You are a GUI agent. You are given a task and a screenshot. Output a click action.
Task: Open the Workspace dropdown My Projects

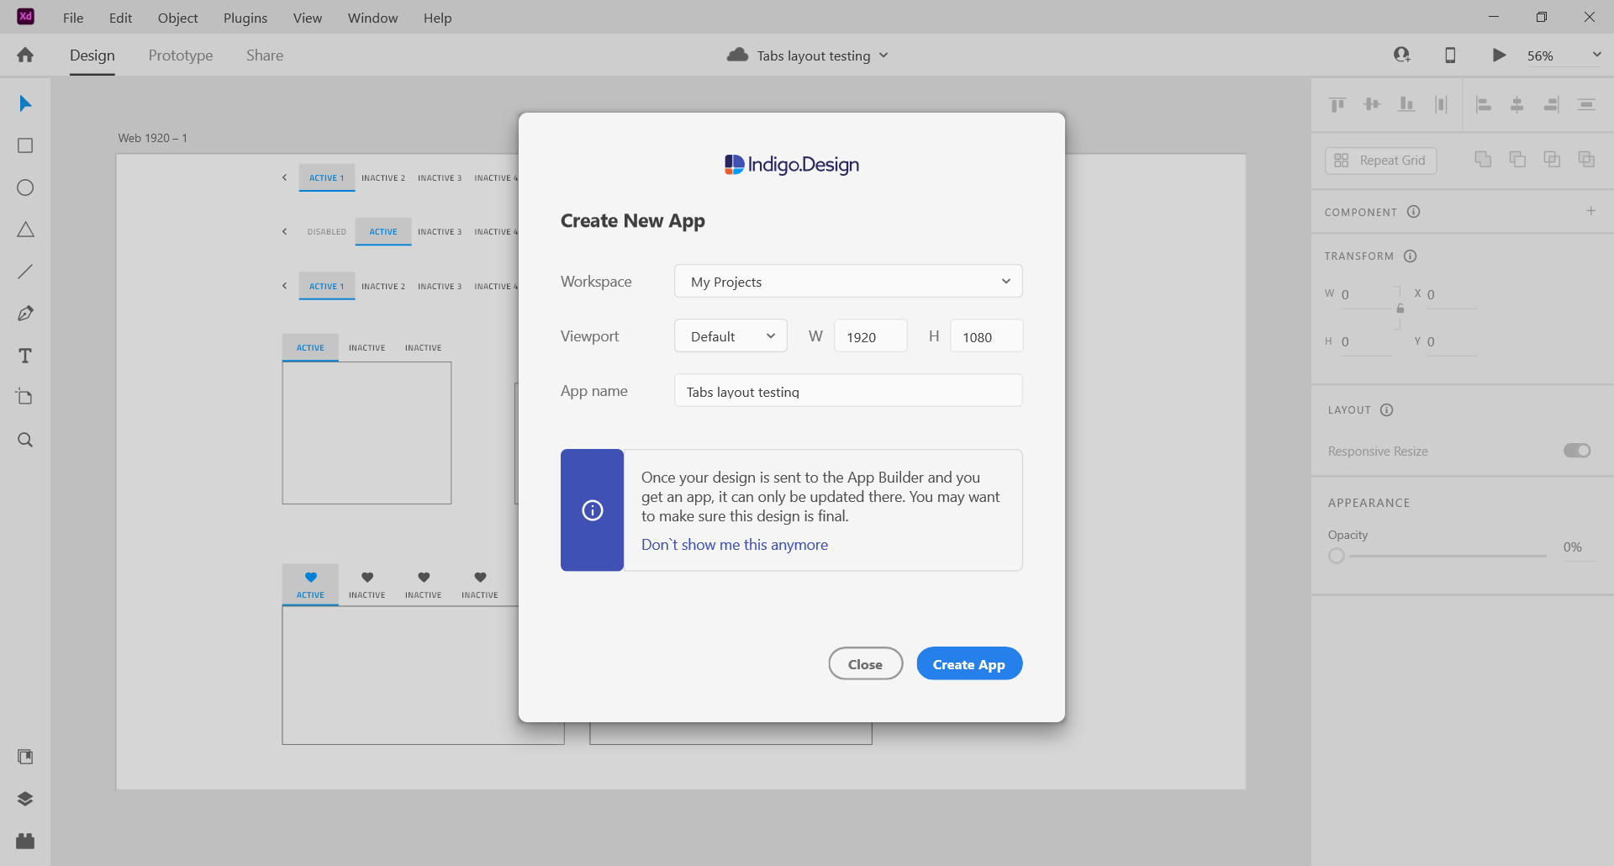(x=848, y=281)
